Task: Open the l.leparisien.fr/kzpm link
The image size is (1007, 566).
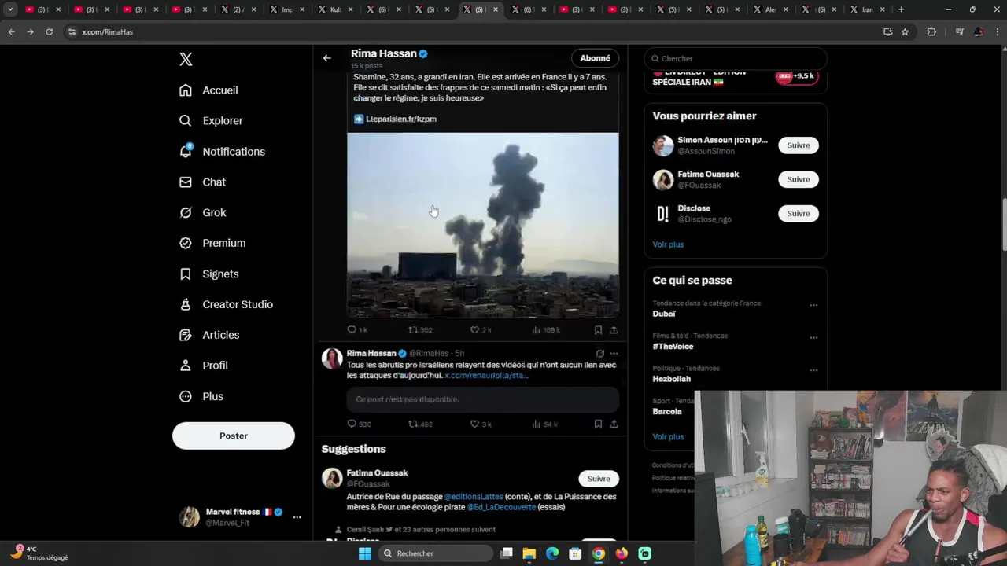Action: [400, 119]
